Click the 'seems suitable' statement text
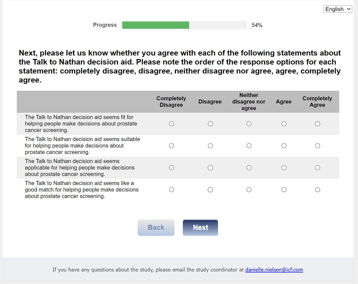Image resolution: width=358 pixels, height=284 pixels. tap(82, 146)
